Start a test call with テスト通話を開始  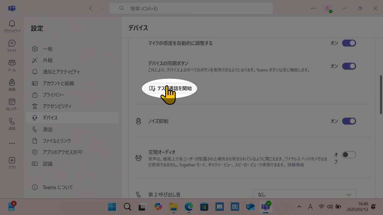[x=170, y=88]
